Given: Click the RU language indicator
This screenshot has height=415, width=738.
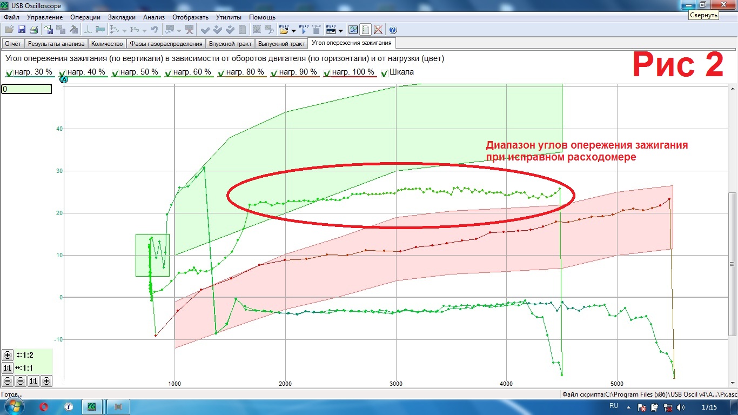Looking at the screenshot, I should click(614, 406).
